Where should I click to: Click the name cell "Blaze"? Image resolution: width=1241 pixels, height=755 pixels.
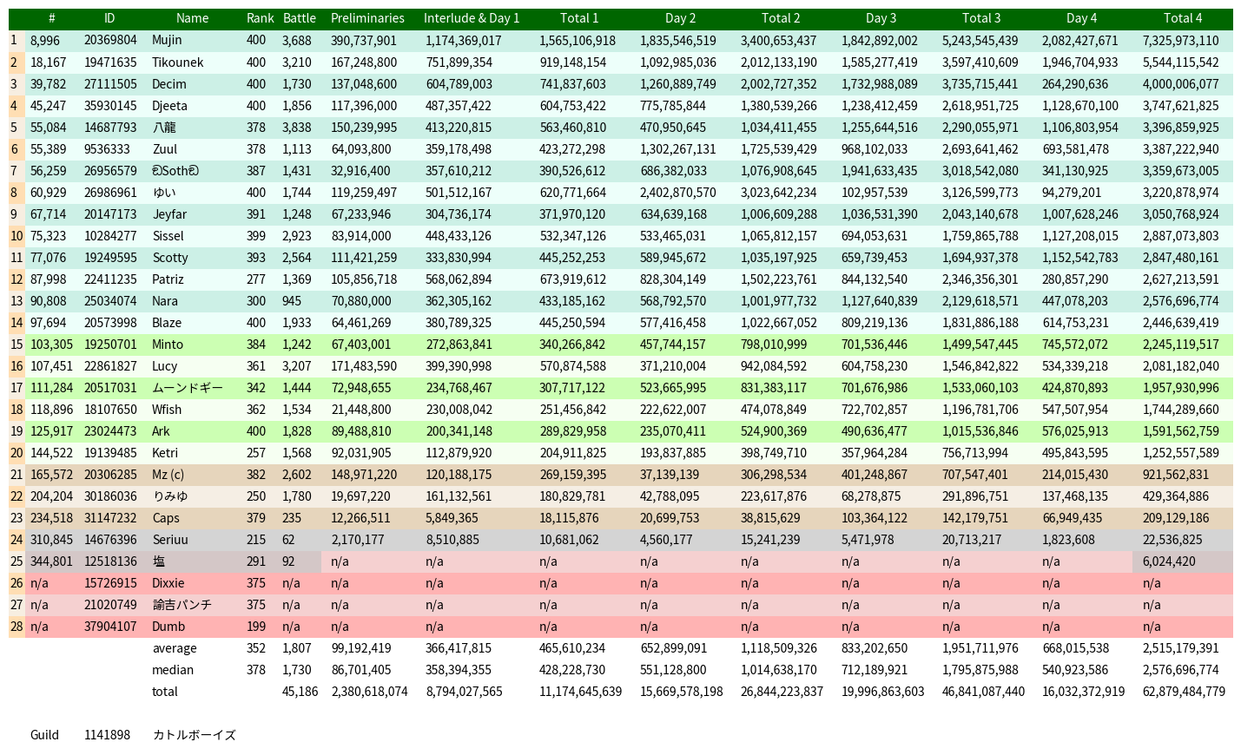(x=168, y=323)
